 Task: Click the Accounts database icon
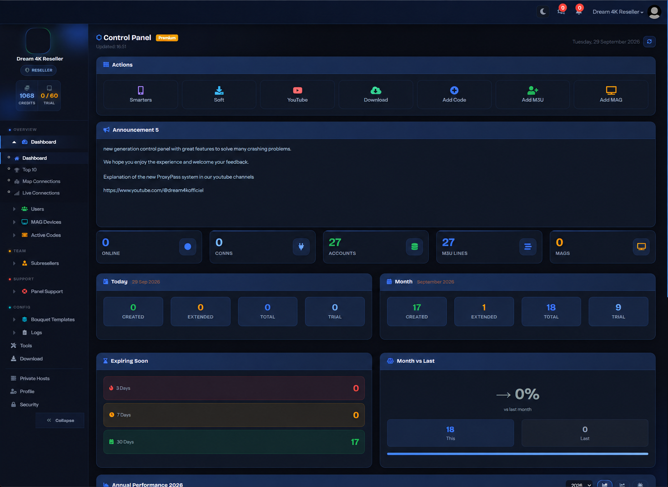click(x=414, y=246)
